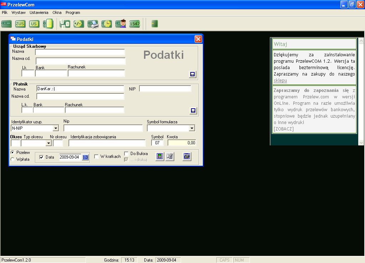The image size is (365, 263).
Task: Click the Symbol field showing 07
Action: (x=157, y=143)
